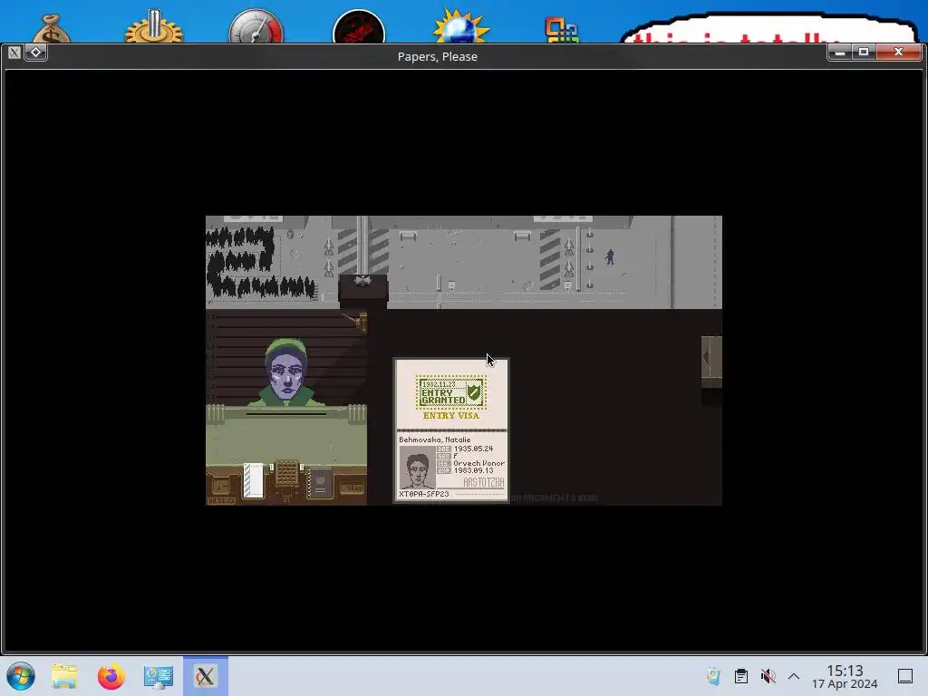Click the issuing city 'Orvech Vonor'
928x696 pixels.
[478, 463]
